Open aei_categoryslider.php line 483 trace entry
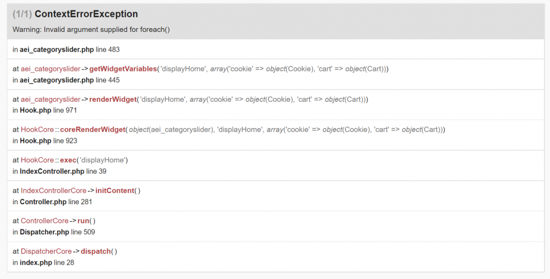Viewport: 550px width, 279px height. click(66, 50)
